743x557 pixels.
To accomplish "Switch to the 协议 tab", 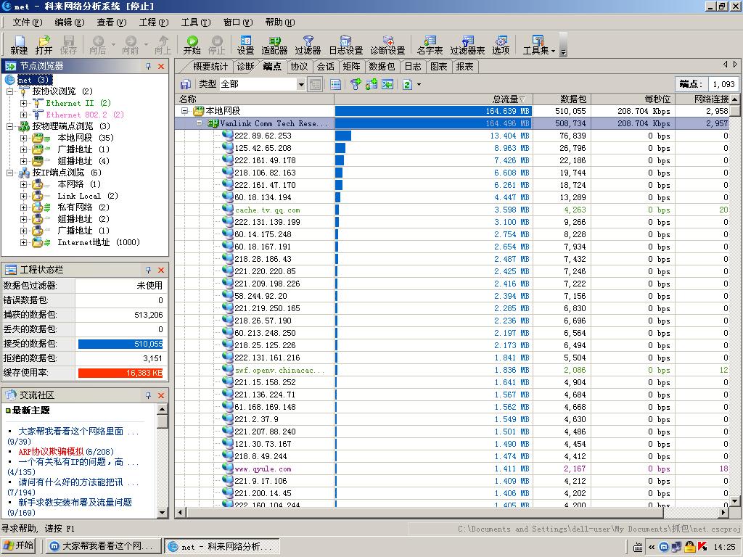I will (299, 67).
